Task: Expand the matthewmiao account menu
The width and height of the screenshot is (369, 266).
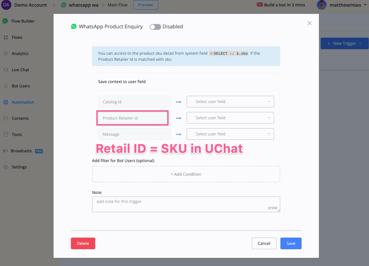Action: point(365,5)
